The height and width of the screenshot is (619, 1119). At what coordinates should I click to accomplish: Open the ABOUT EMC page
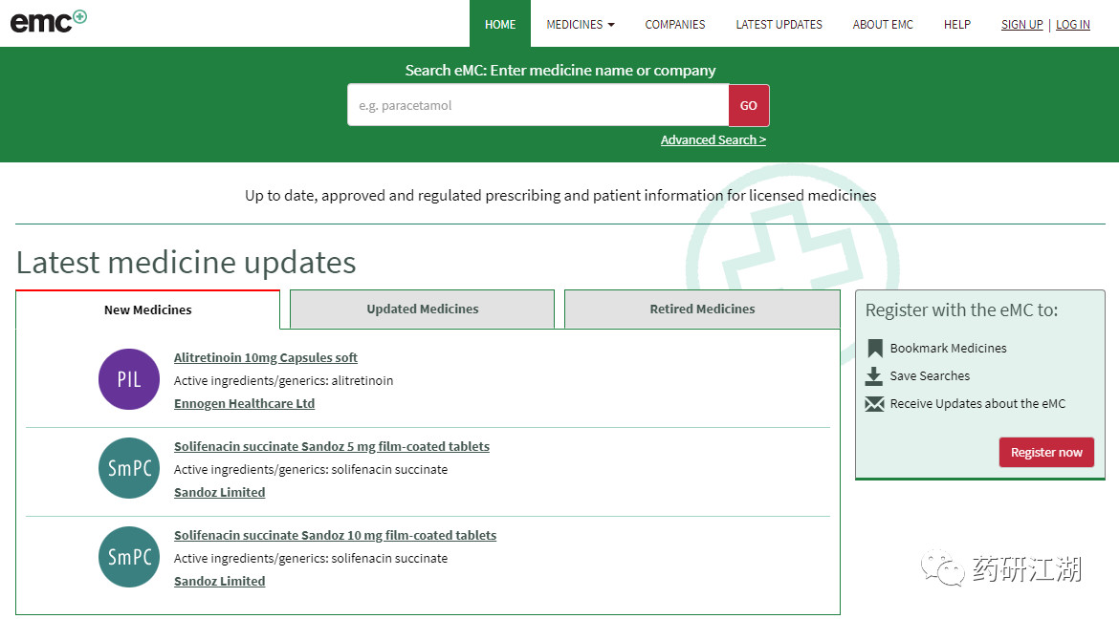(x=883, y=24)
